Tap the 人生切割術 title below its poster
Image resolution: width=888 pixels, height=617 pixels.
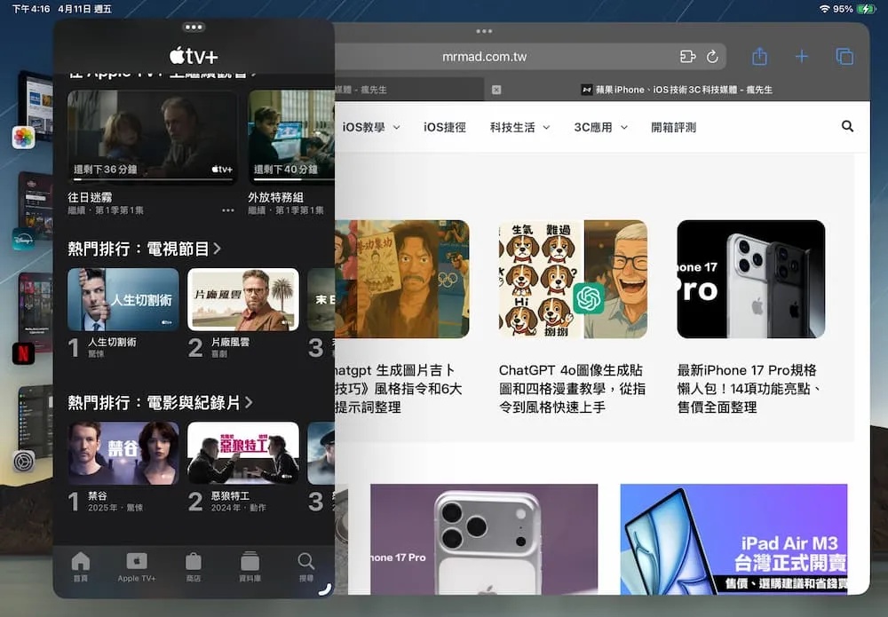coord(112,342)
